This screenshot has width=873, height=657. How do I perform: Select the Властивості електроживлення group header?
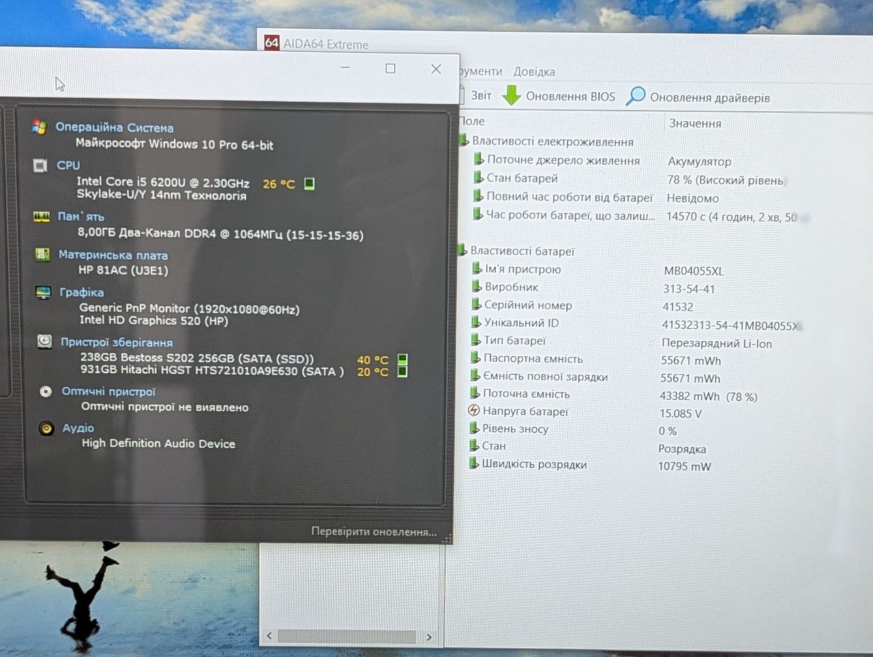click(552, 142)
